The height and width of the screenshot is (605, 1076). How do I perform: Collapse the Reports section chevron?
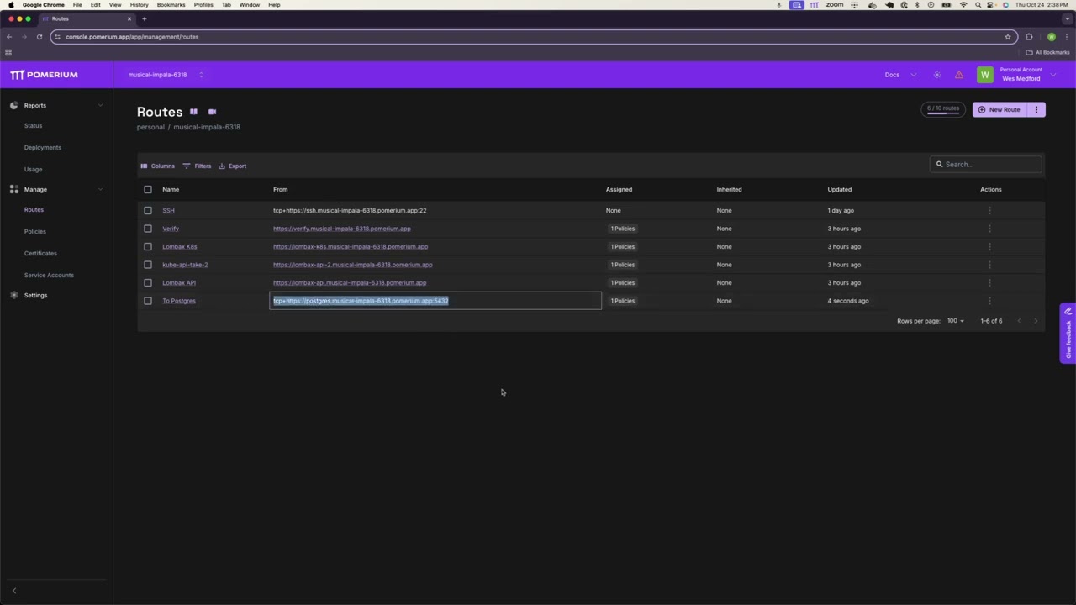point(100,105)
